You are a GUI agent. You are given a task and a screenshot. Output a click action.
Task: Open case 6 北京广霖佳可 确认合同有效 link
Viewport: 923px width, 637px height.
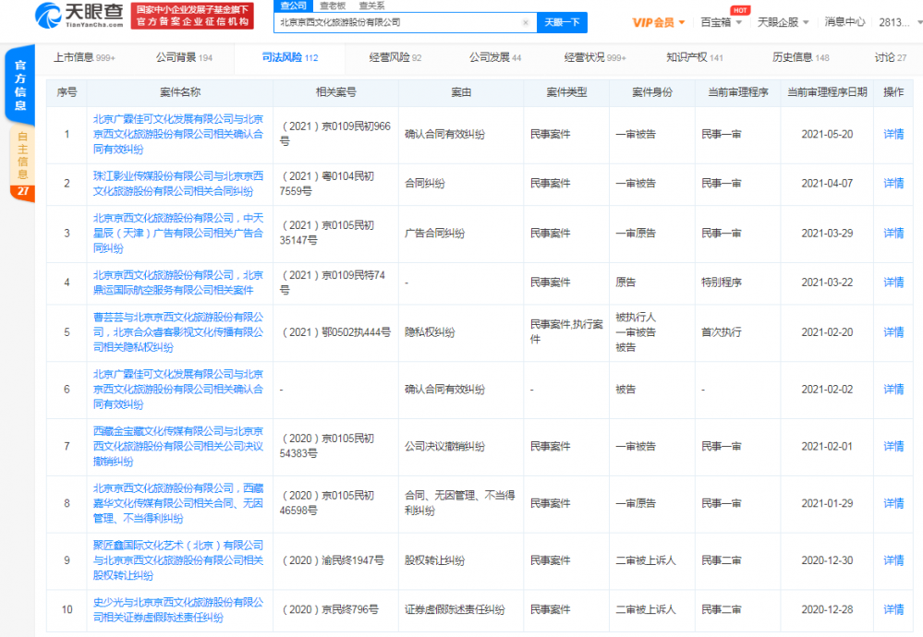[178, 390]
